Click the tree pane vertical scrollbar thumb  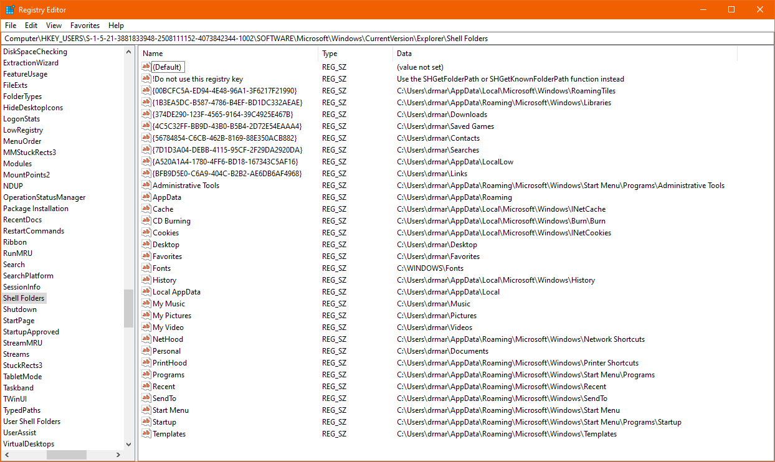pos(128,308)
